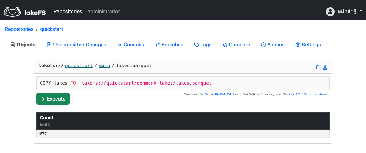Copy the object URI using clipboard icon
366x153 pixels.
point(318,67)
